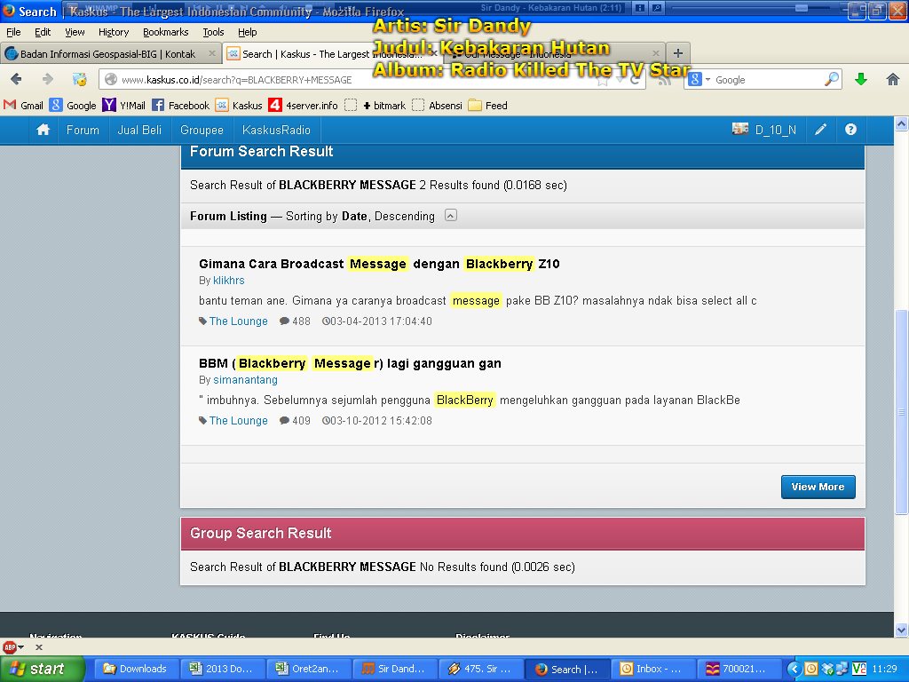
Task: Open the Firefox home page button
Action: 893,79
